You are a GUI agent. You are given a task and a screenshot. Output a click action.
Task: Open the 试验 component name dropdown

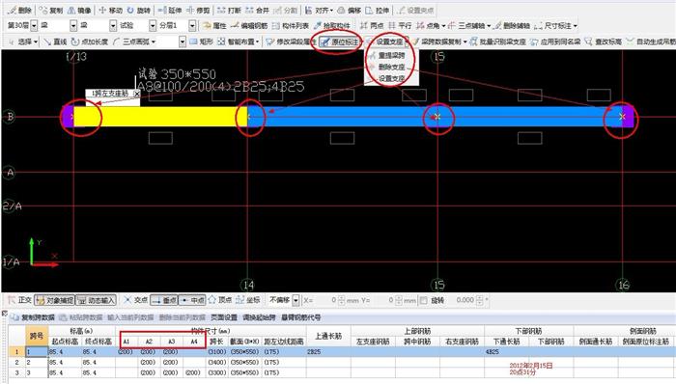[153, 26]
